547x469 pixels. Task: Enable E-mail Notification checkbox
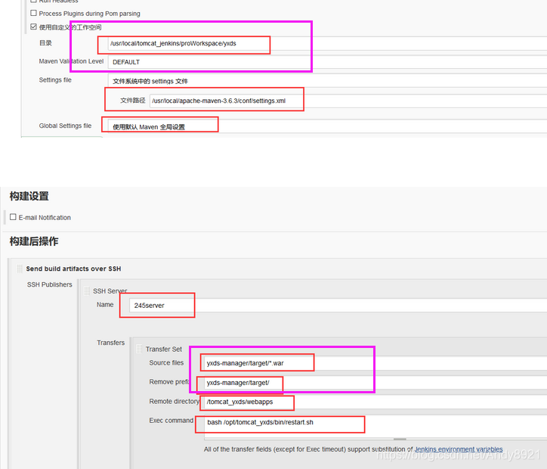[13, 217]
